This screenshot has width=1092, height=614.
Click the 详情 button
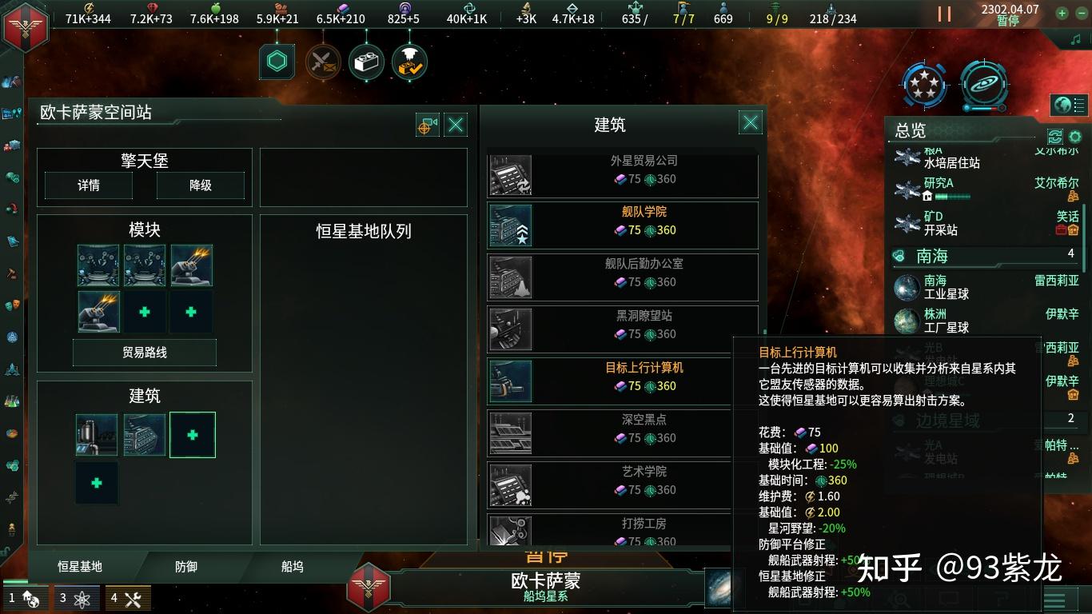pos(89,185)
